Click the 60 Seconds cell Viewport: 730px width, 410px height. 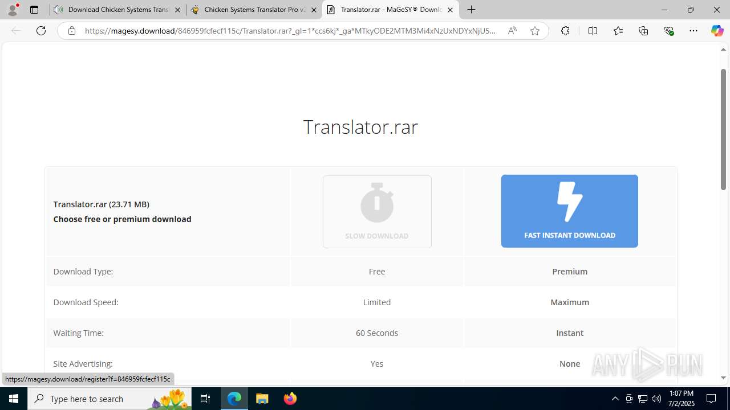377,333
